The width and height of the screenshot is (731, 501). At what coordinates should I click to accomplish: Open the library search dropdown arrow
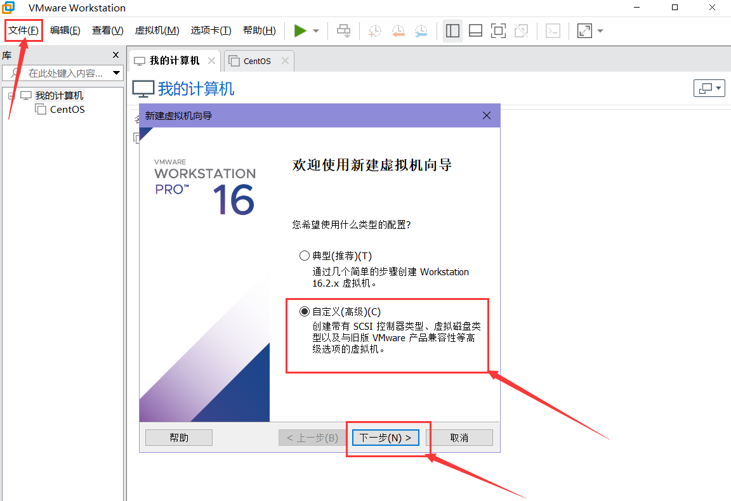(116, 73)
